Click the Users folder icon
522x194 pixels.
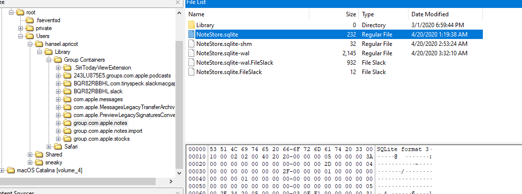point(30,36)
